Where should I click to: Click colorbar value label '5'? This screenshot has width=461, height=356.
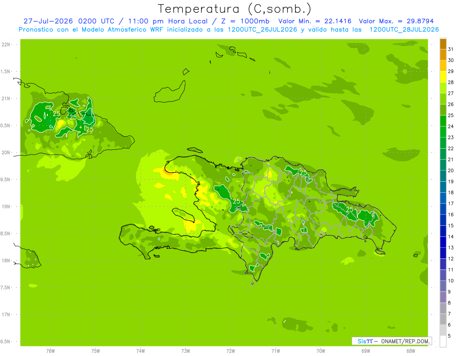point(449,336)
